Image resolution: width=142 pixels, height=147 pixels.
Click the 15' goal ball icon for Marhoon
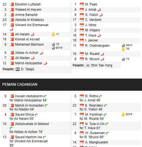pos(53,44)
